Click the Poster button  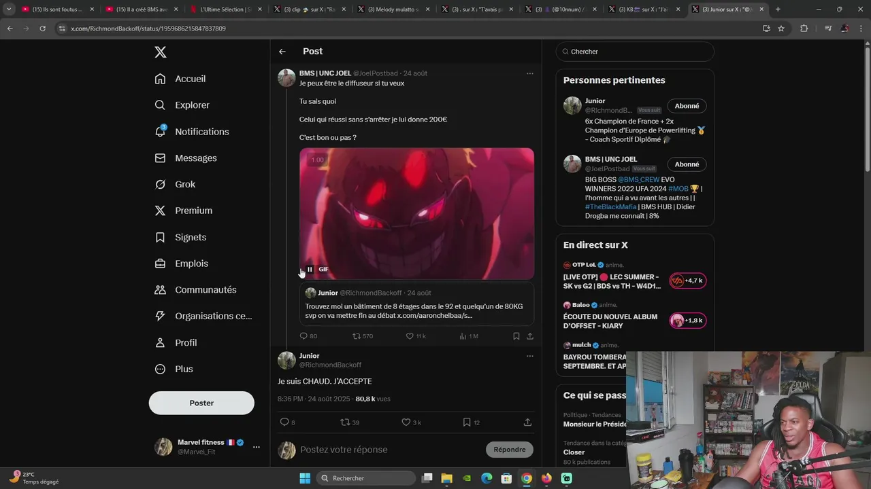tap(201, 403)
